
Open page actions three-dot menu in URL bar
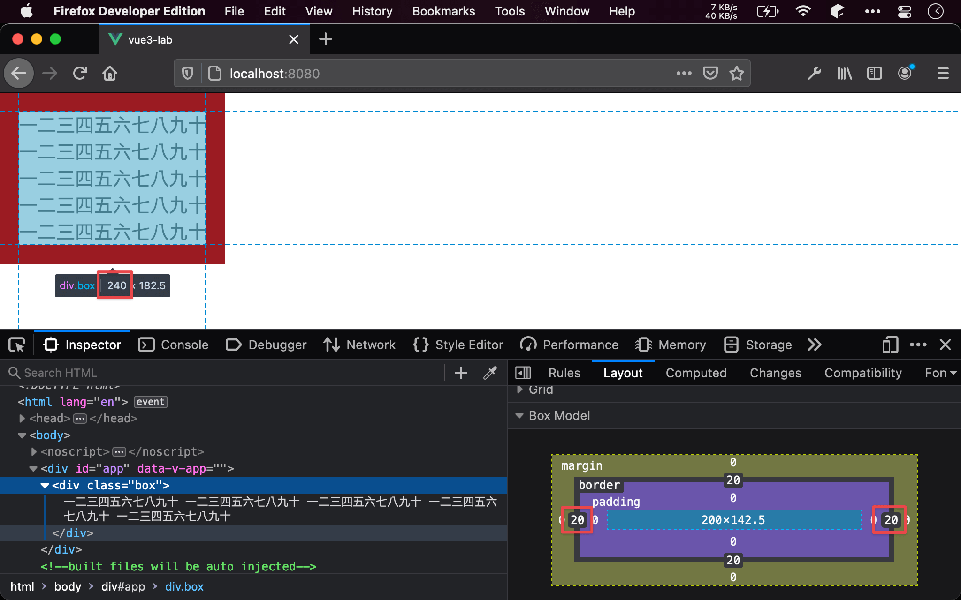coord(684,73)
